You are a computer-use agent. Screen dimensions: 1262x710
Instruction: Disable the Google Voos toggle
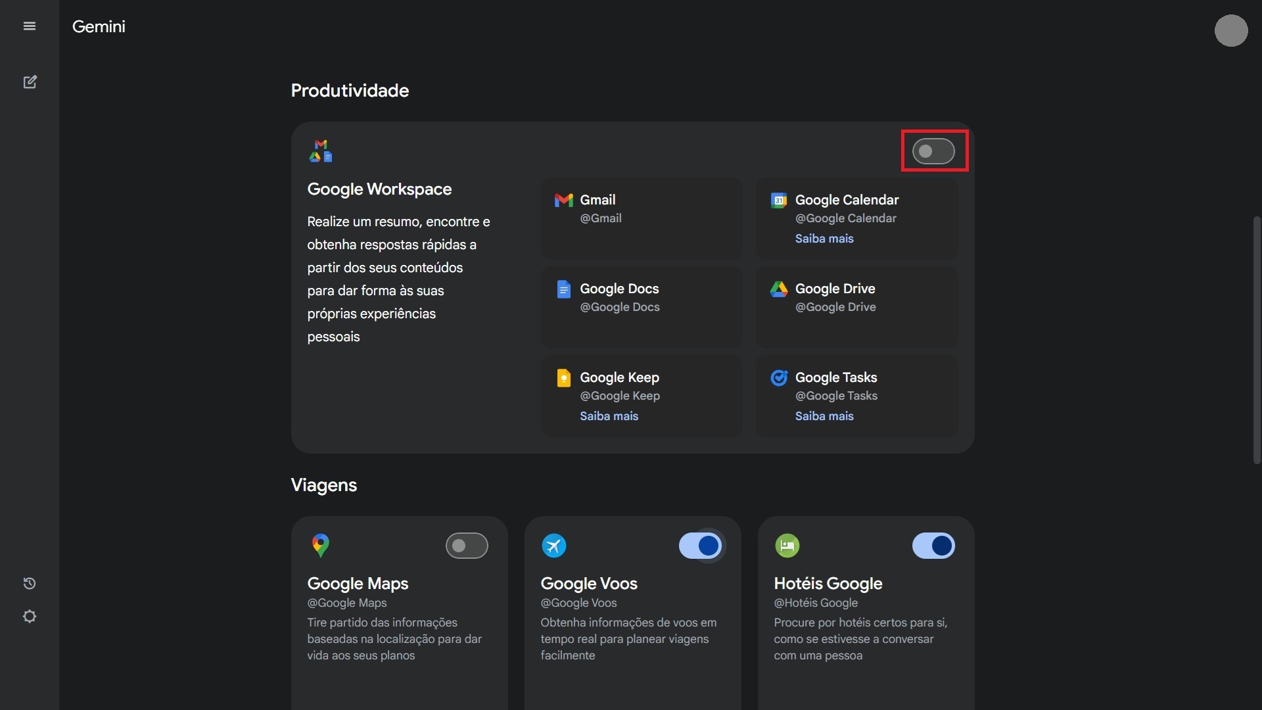click(700, 546)
